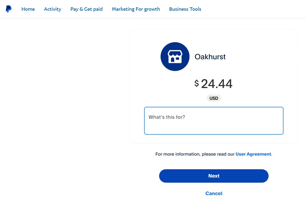Open Pay & Get paid menu

pos(86,9)
